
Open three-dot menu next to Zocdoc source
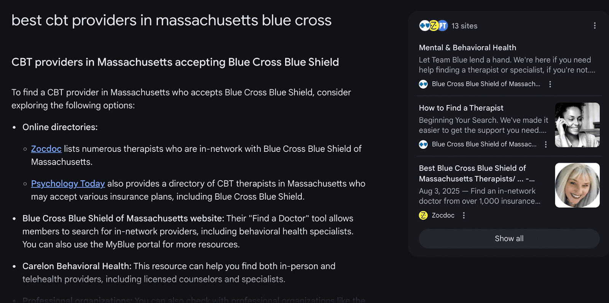click(x=464, y=216)
